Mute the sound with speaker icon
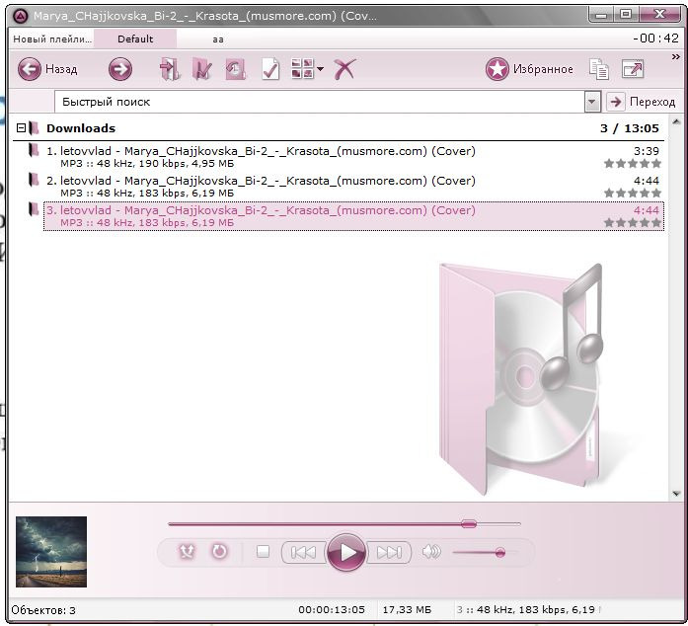Screen dimensions: 688x626 click(x=430, y=552)
